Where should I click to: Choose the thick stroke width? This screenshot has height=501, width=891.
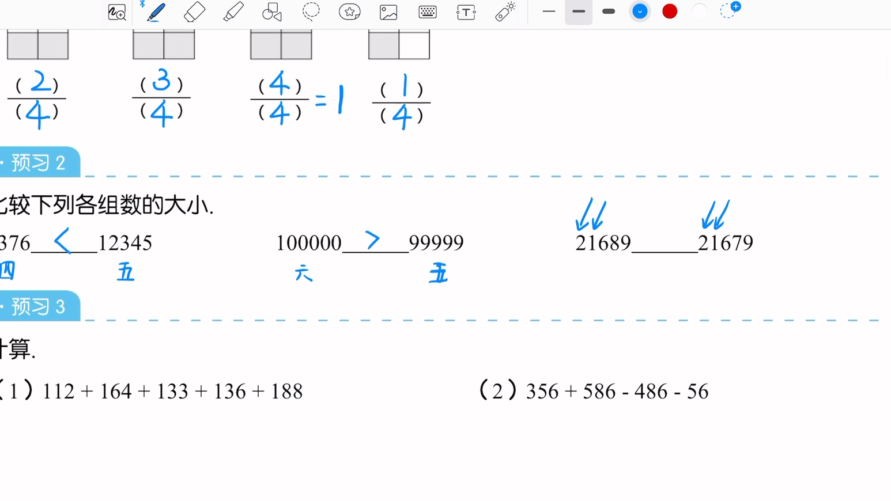pyautogui.click(x=609, y=12)
